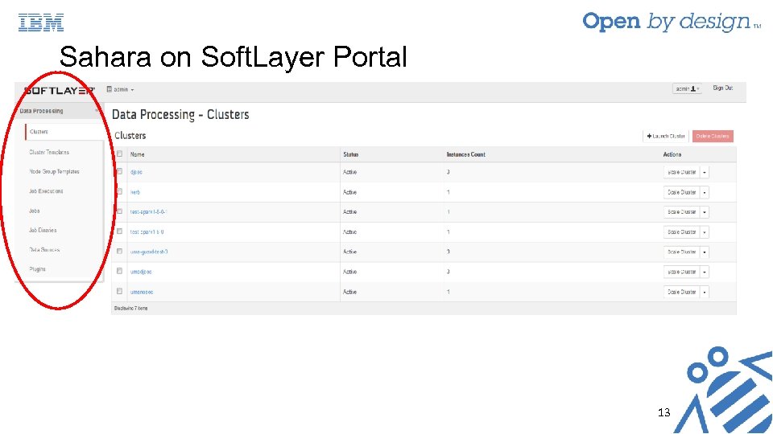
Task: Click the Name column header
Action: (x=137, y=154)
